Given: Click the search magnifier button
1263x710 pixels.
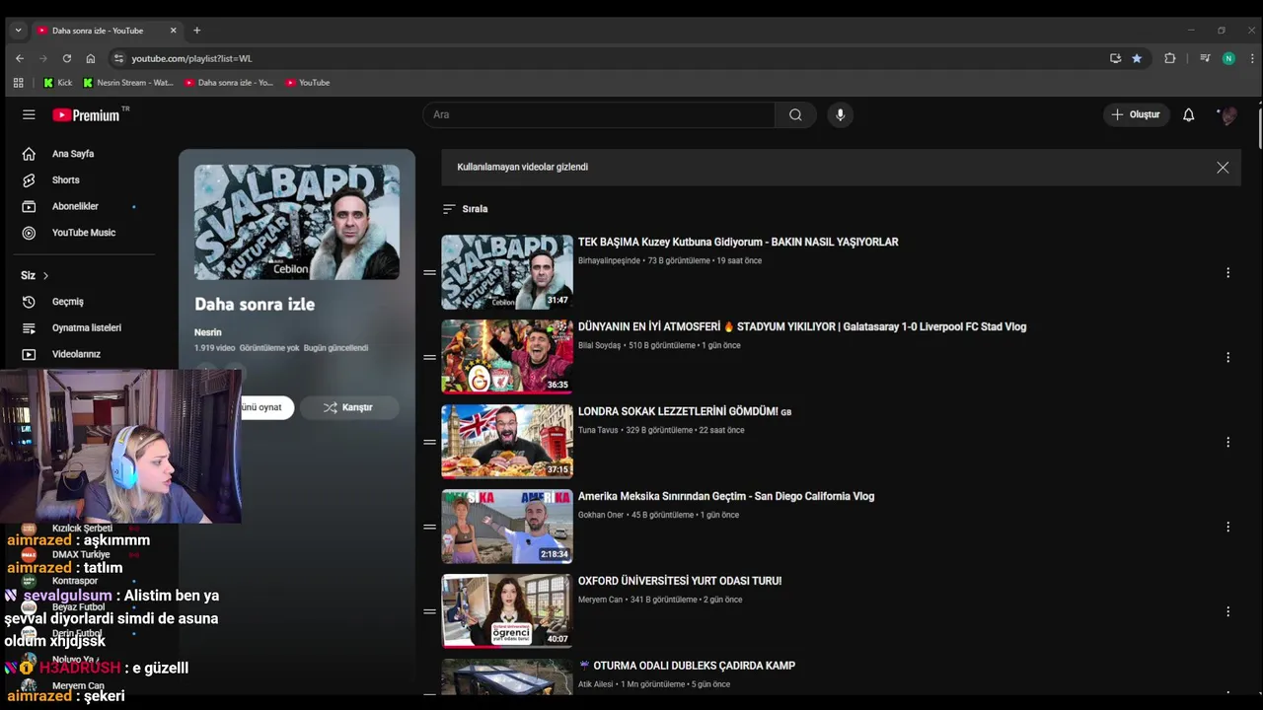Looking at the screenshot, I should (x=795, y=114).
